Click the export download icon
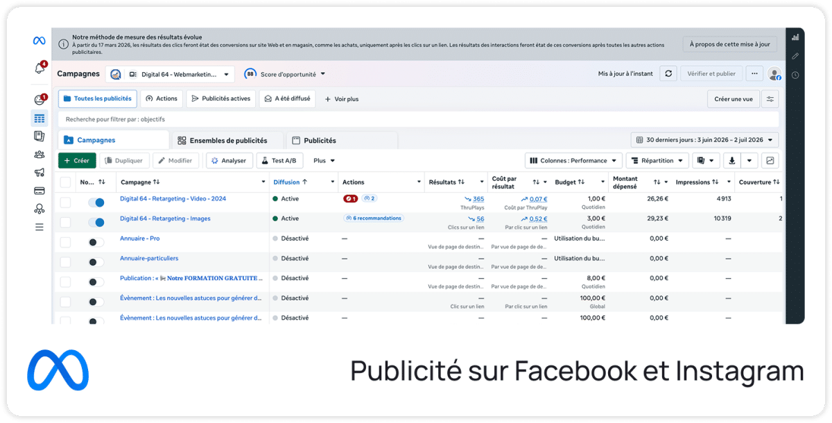Viewport: 832px width, 423px height. [x=732, y=160]
